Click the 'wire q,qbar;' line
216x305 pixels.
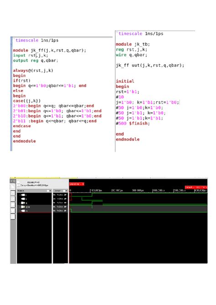click(131, 55)
